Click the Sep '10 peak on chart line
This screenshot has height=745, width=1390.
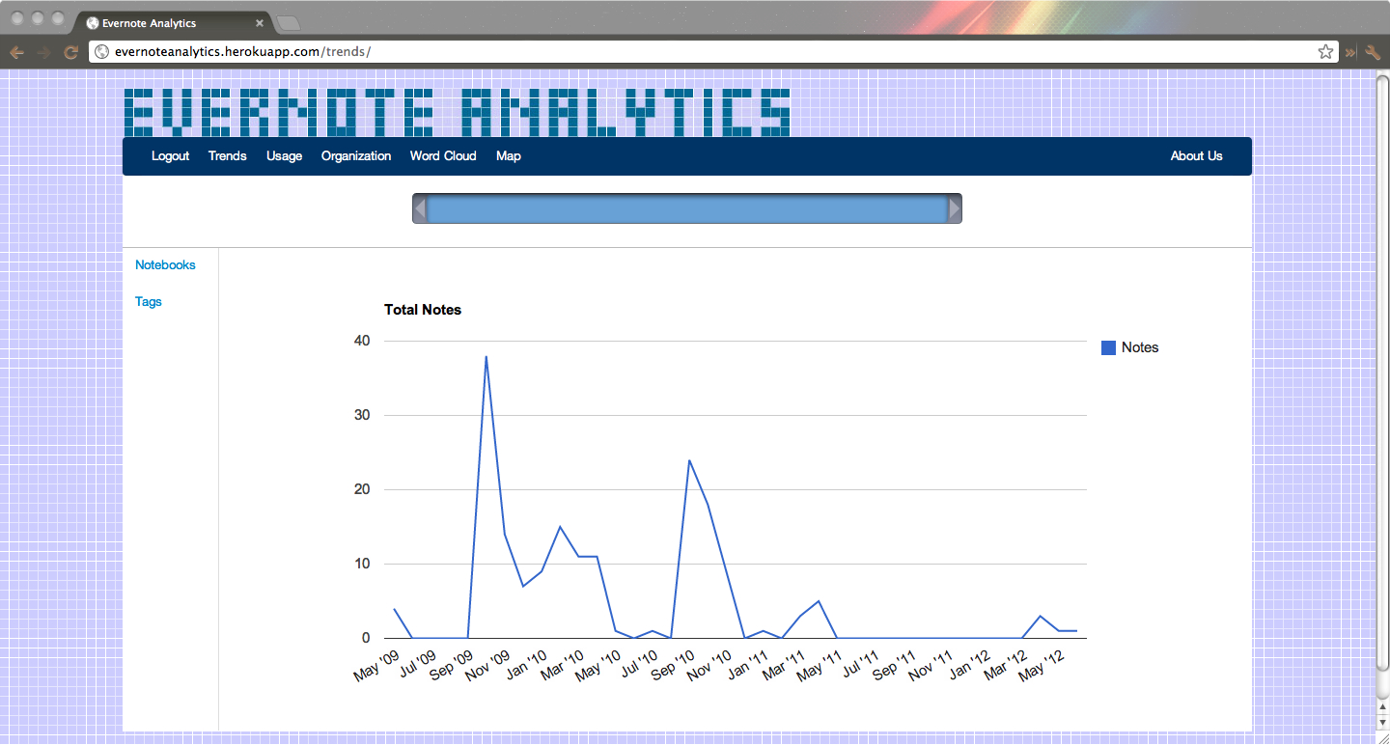click(688, 460)
